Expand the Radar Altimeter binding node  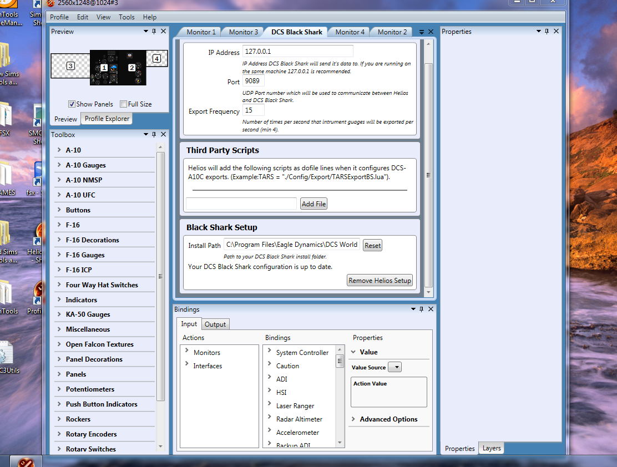pos(270,417)
